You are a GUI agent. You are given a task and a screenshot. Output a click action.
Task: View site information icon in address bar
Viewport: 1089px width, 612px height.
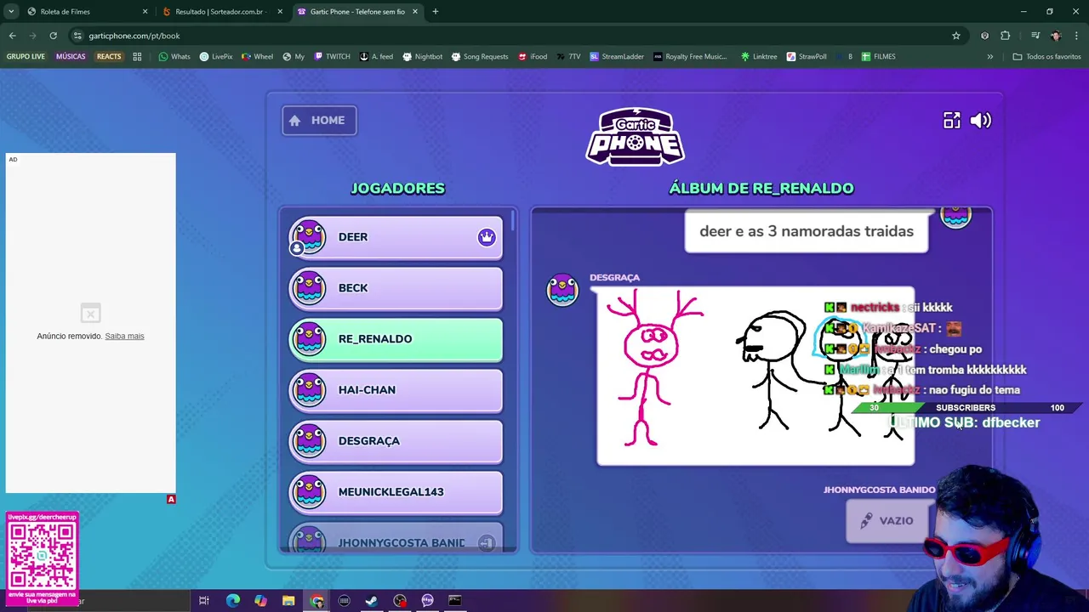(x=77, y=36)
